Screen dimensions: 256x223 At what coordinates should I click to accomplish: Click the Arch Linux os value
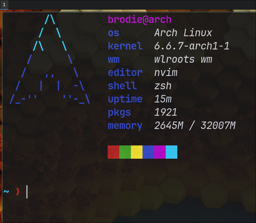coord(183,33)
